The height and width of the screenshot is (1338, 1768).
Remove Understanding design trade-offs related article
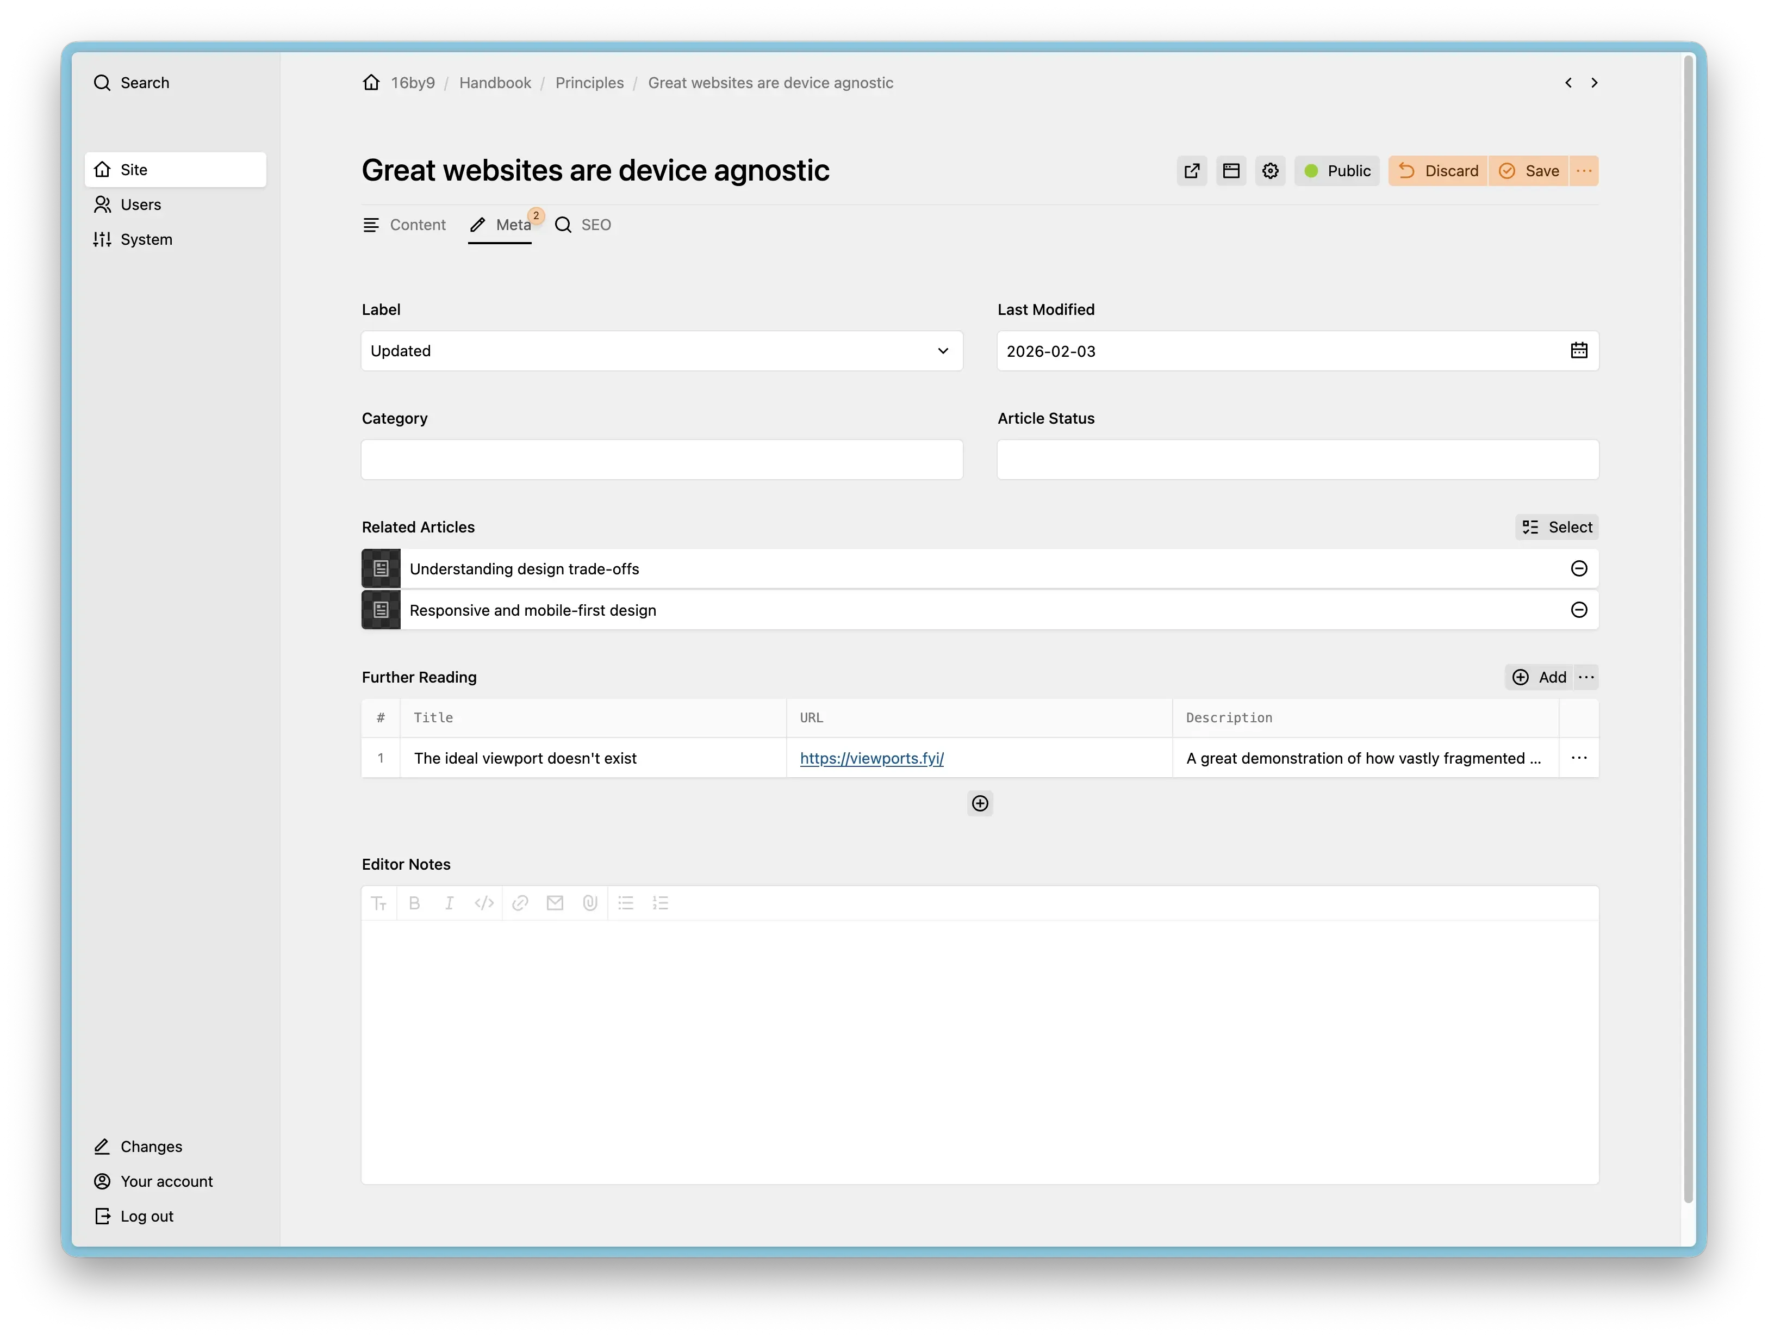click(x=1579, y=568)
